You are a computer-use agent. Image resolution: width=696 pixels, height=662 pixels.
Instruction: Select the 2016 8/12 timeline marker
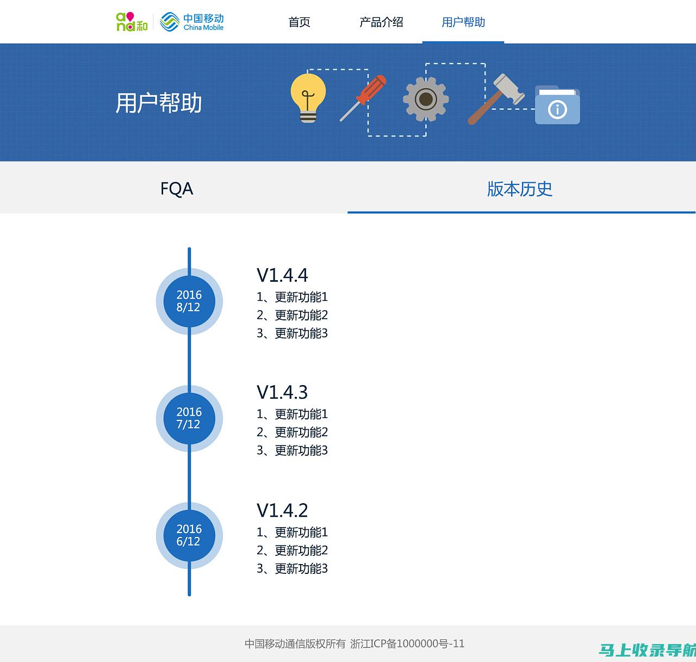pos(189,301)
